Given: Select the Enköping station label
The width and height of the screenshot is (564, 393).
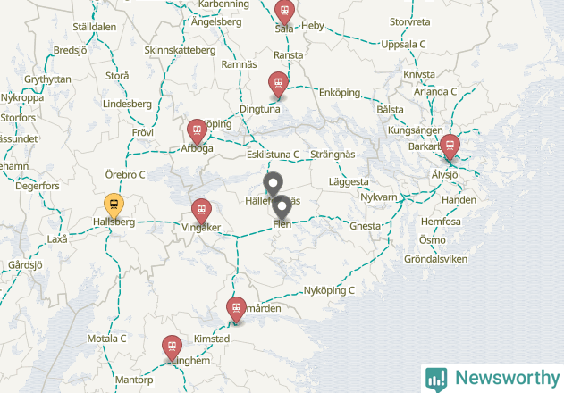Looking at the screenshot, I should point(340,93).
